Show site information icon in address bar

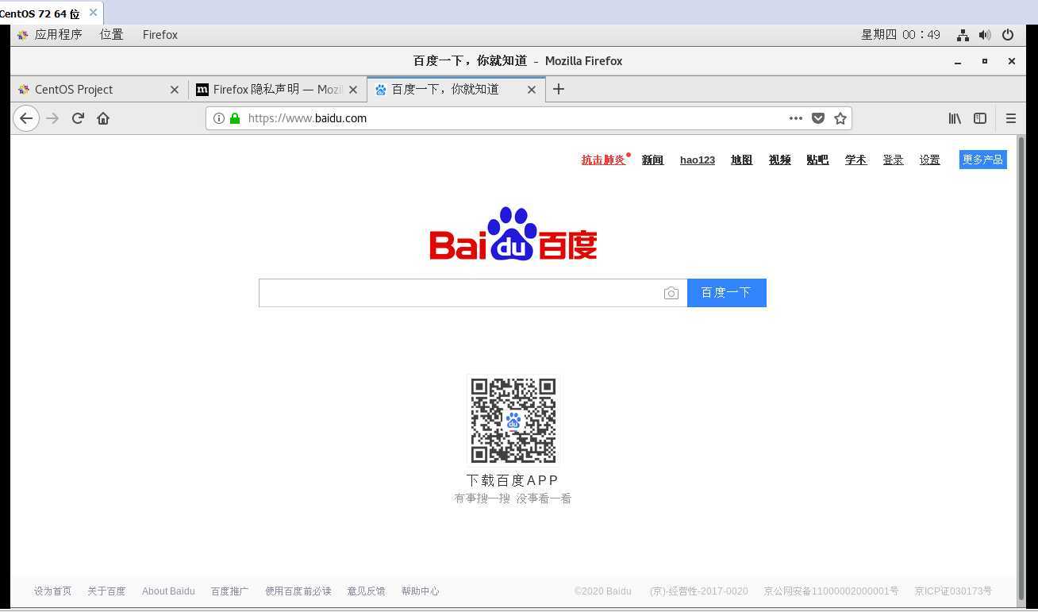click(219, 118)
